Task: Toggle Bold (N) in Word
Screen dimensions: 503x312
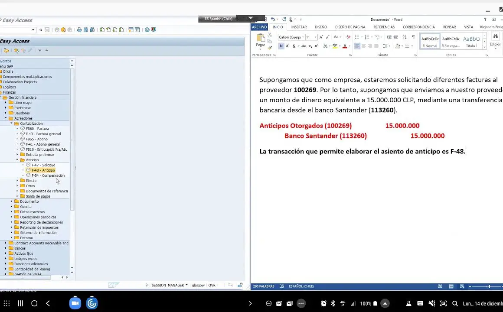Action: (281, 46)
